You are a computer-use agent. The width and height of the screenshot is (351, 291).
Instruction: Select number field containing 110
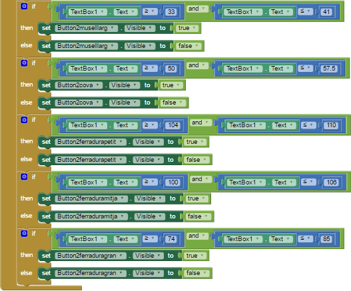tap(331, 125)
